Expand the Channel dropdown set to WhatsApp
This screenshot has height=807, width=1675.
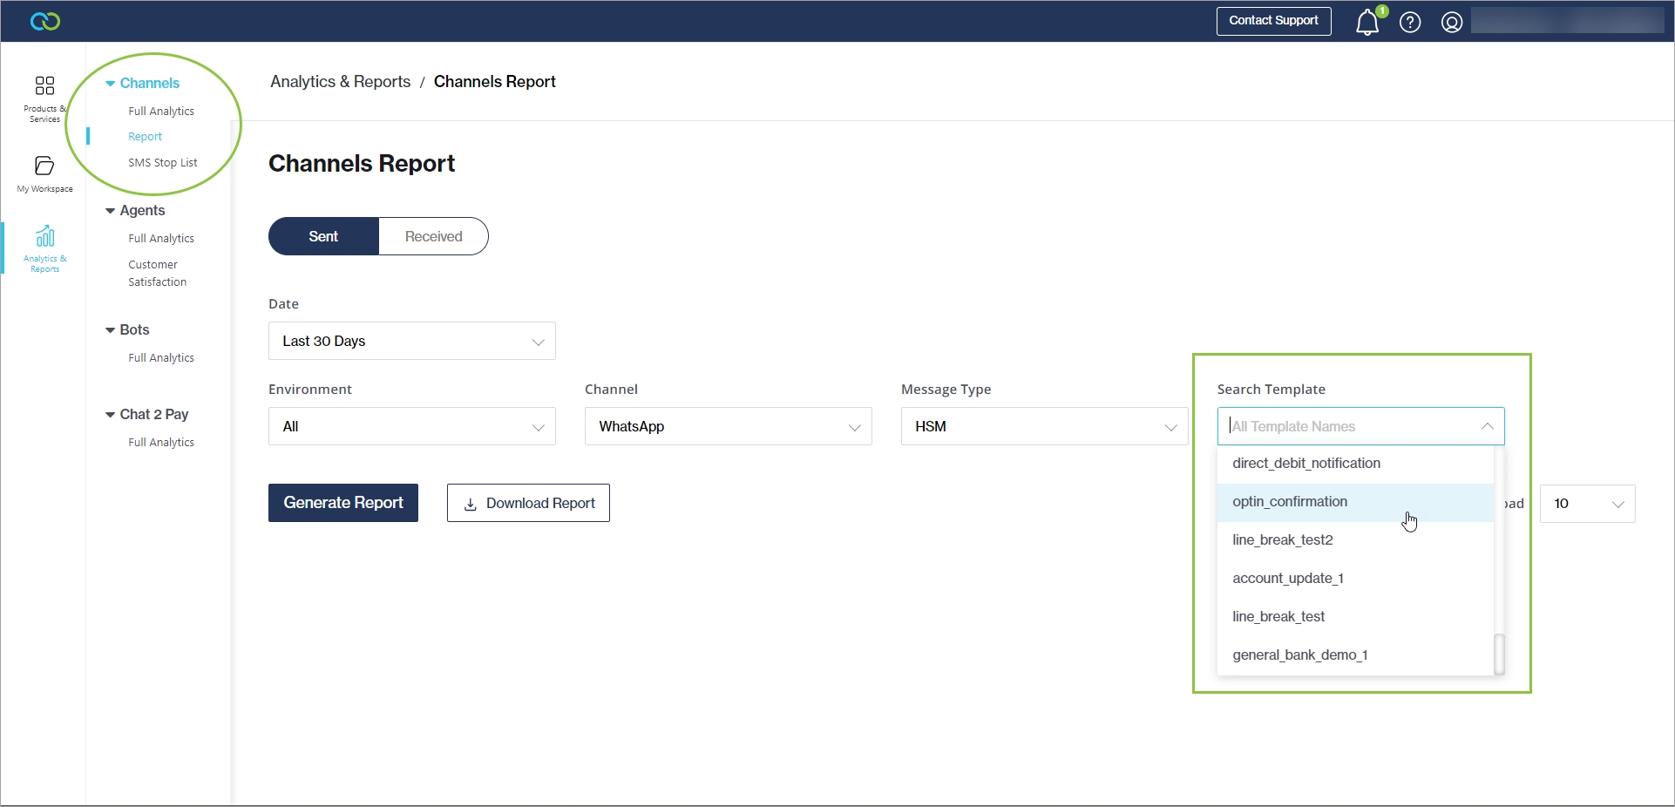[728, 426]
